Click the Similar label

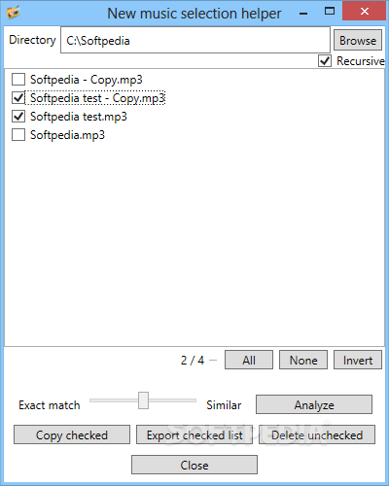pos(224,405)
